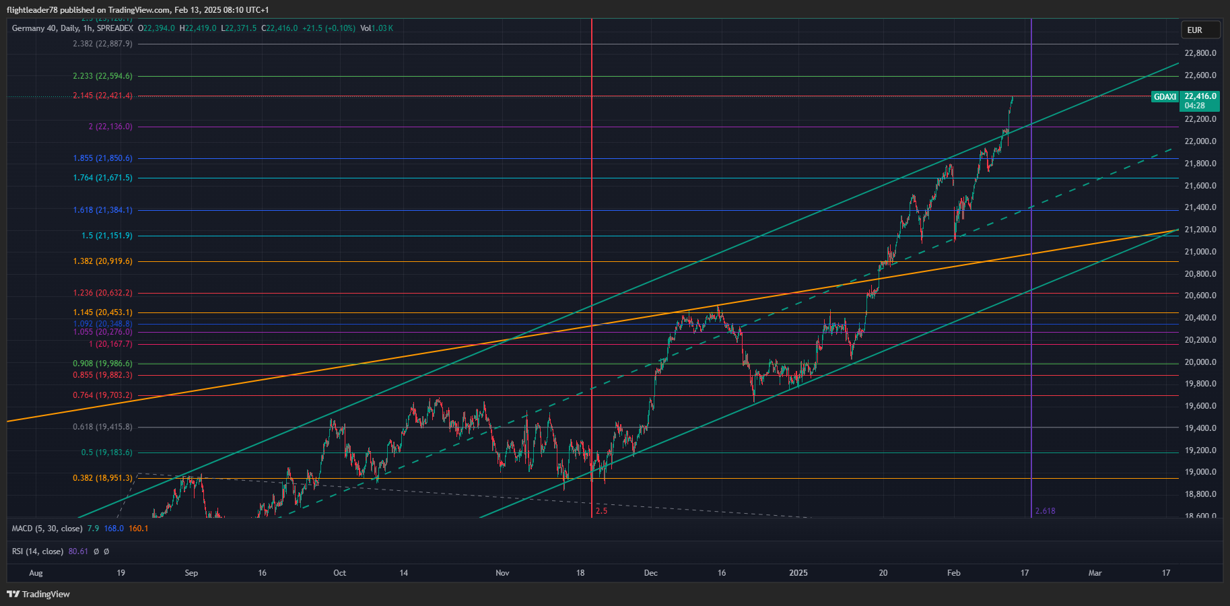Click the flightleader78 publisher caption

tap(137, 10)
